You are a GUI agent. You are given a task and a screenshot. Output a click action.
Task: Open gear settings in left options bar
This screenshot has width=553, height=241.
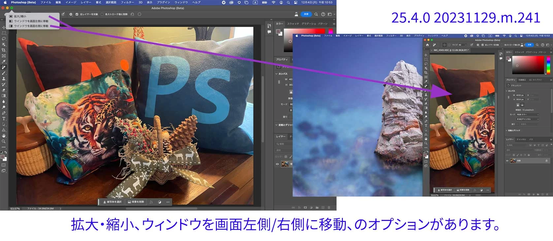coord(71,14)
